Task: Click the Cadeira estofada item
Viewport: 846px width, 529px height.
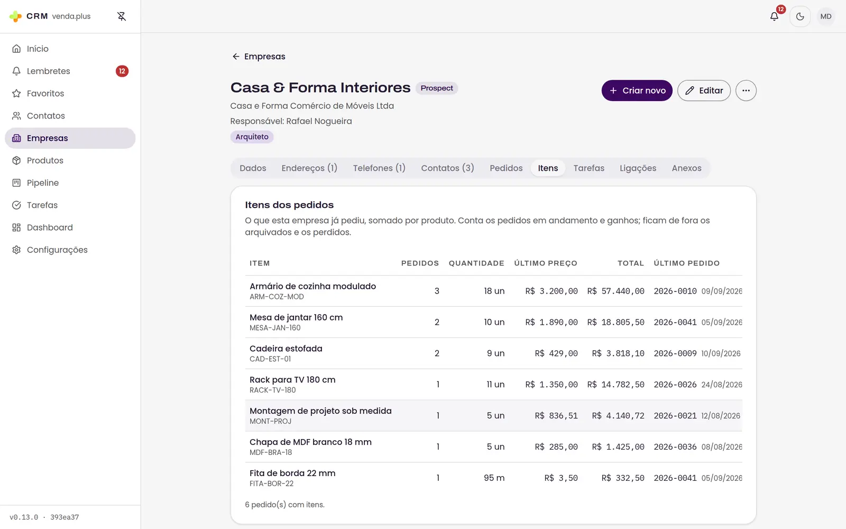Action: (286, 349)
